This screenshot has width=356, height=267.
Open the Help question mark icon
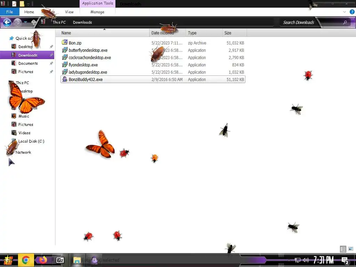[x=352, y=12]
